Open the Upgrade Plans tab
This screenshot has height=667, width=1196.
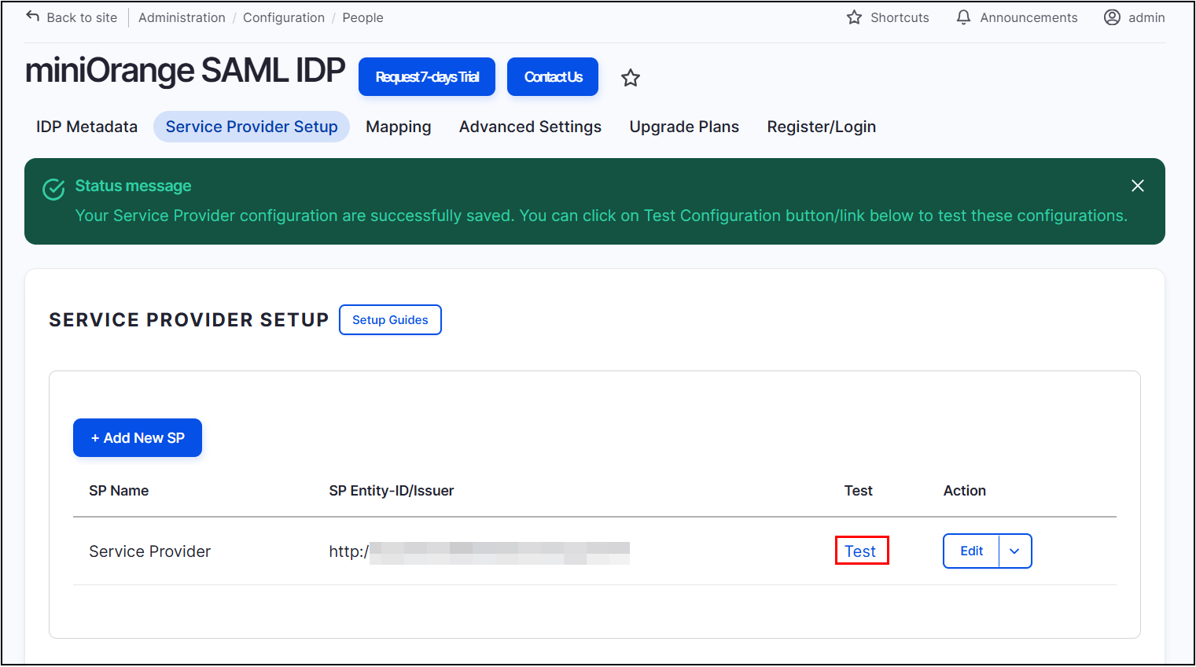(x=684, y=127)
